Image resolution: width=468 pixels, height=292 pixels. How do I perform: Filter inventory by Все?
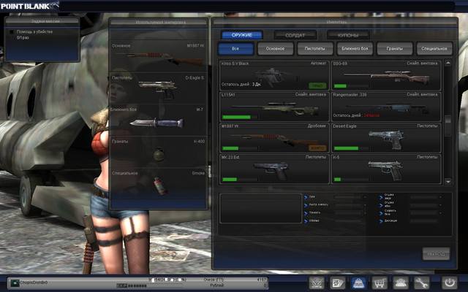pos(235,49)
